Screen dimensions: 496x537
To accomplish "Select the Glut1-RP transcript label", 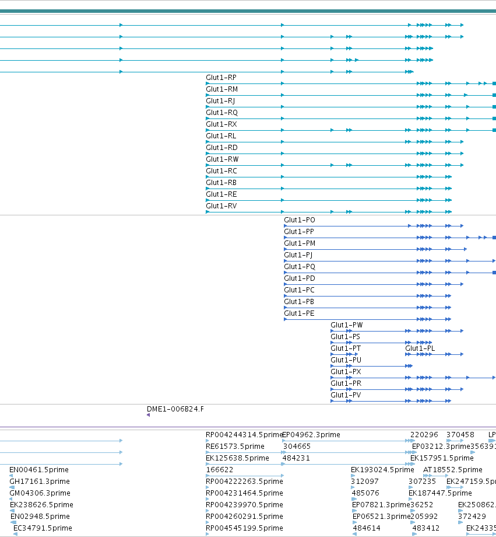I will point(221,78).
